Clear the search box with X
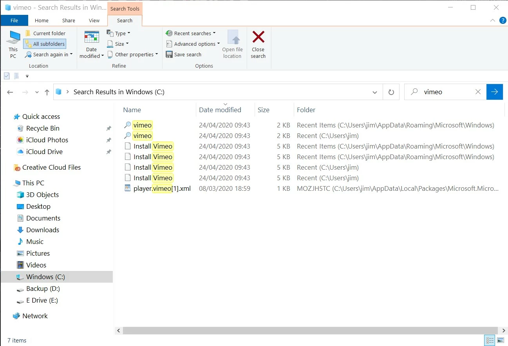The image size is (508, 346). [x=478, y=92]
